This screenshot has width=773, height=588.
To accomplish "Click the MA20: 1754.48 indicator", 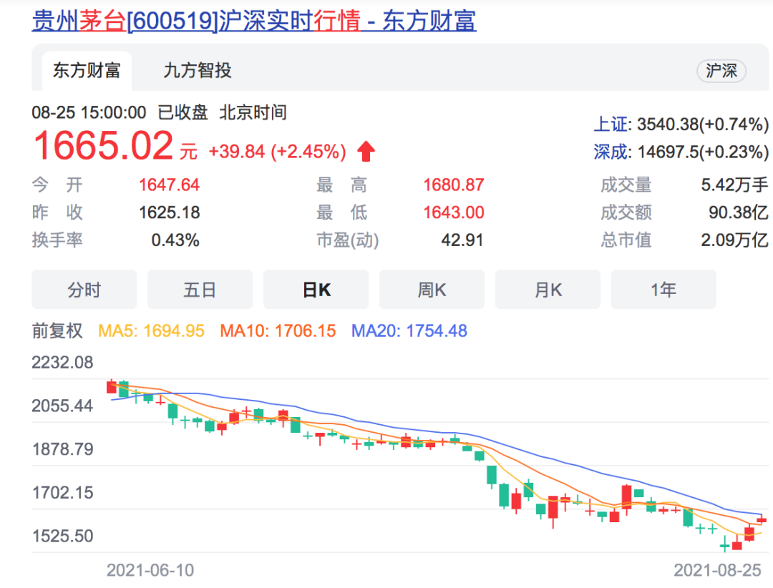I will click(409, 330).
